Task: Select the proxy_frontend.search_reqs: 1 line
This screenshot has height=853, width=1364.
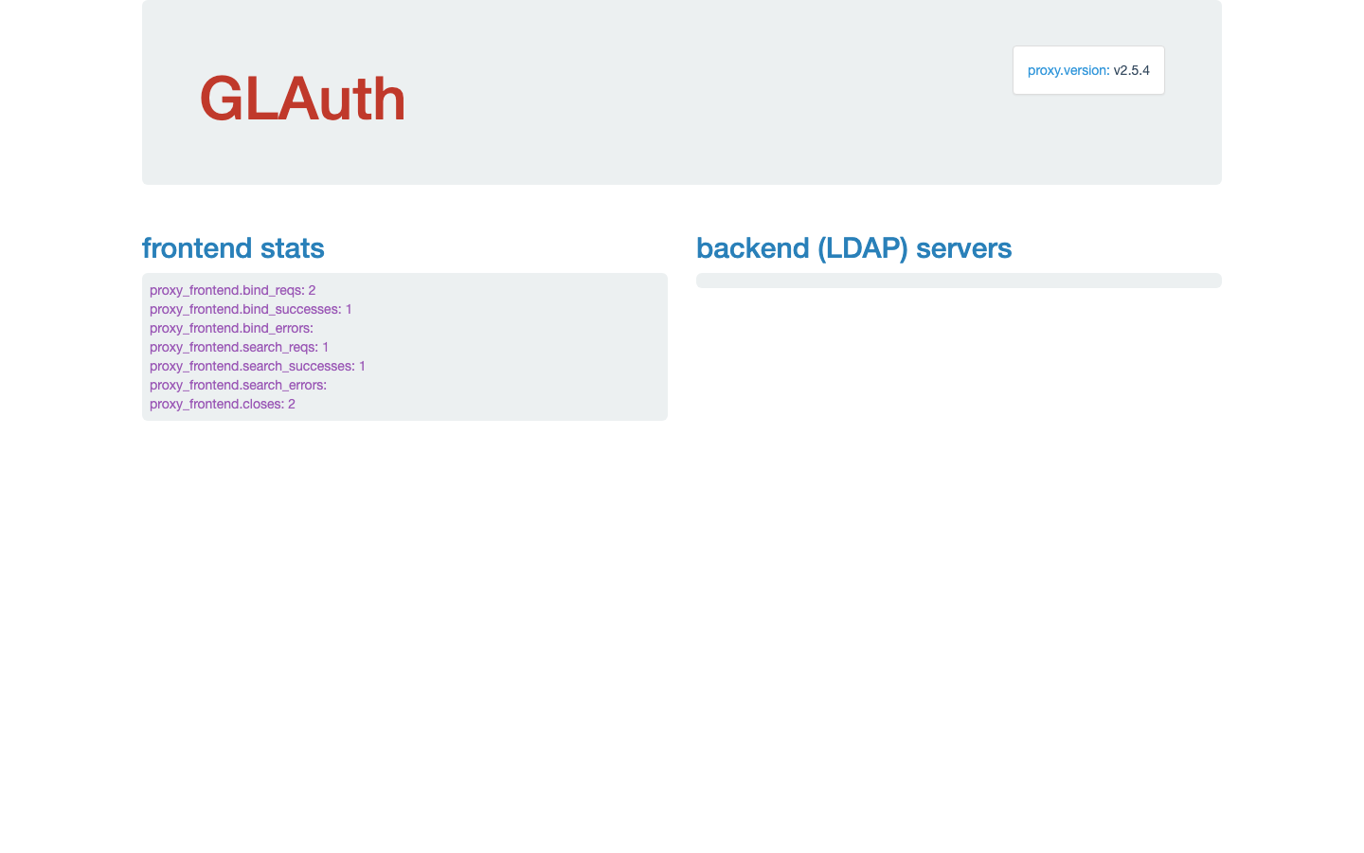Action: (x=239, y=347)
